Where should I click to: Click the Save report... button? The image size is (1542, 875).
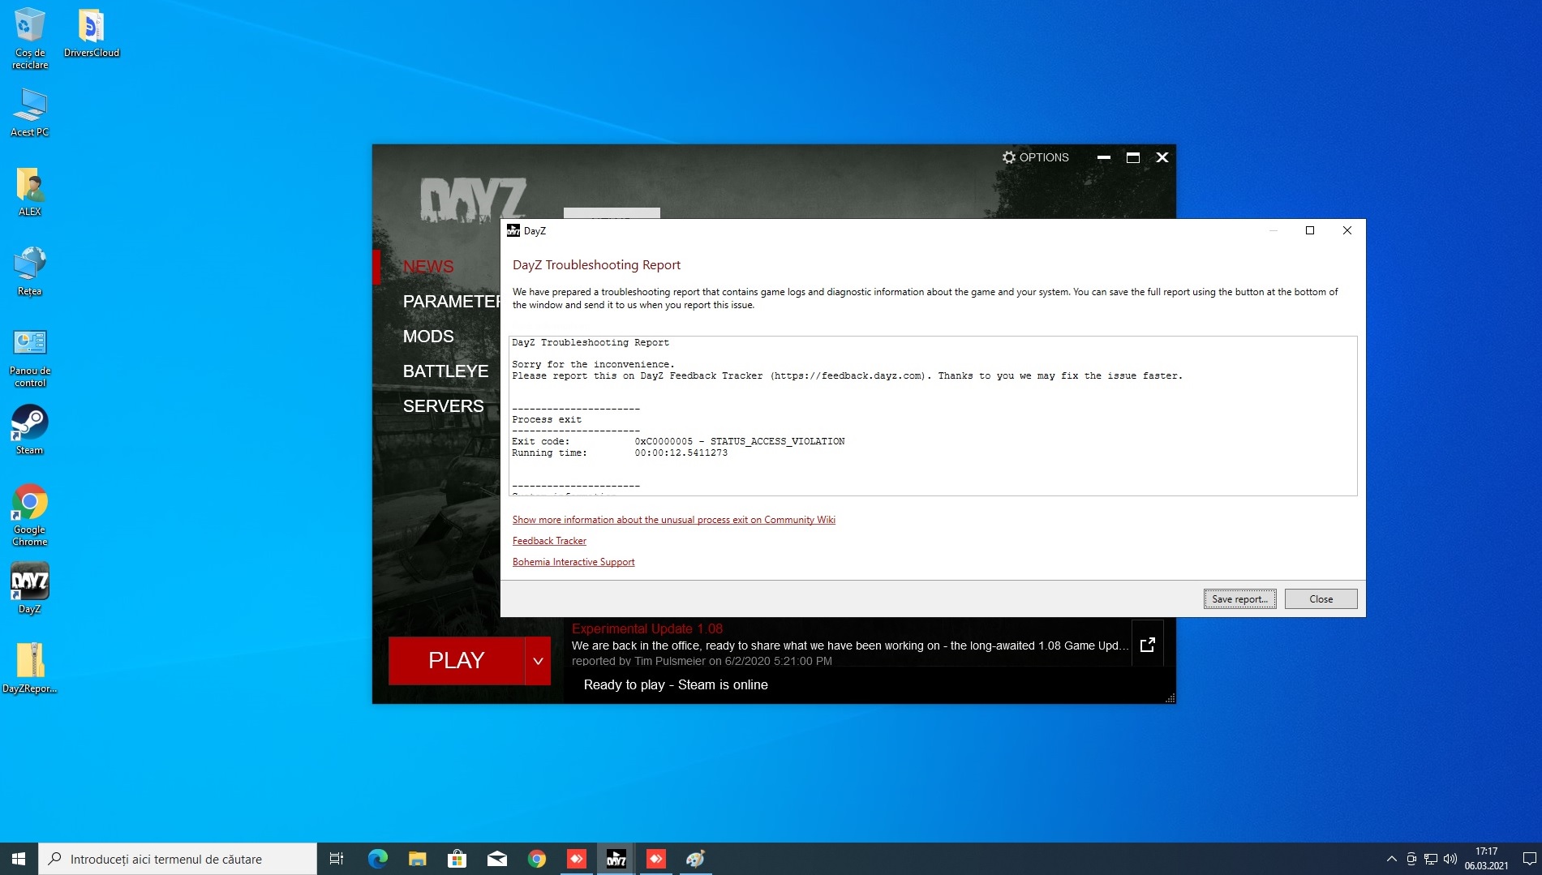coord(1239,598)
